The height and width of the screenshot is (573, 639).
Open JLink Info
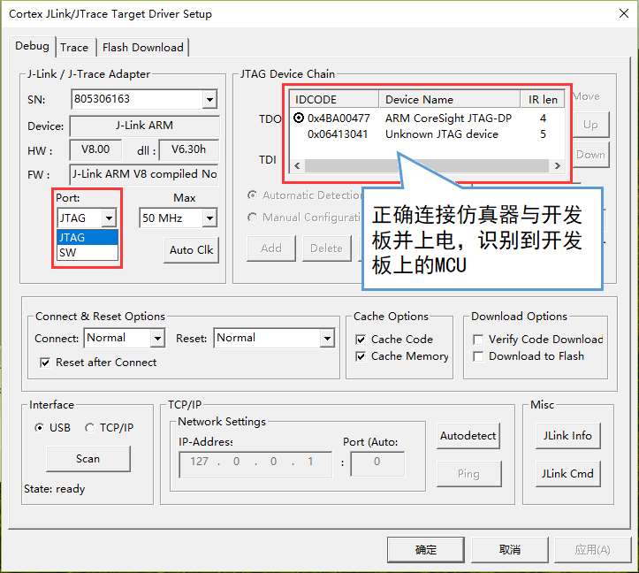567,436
